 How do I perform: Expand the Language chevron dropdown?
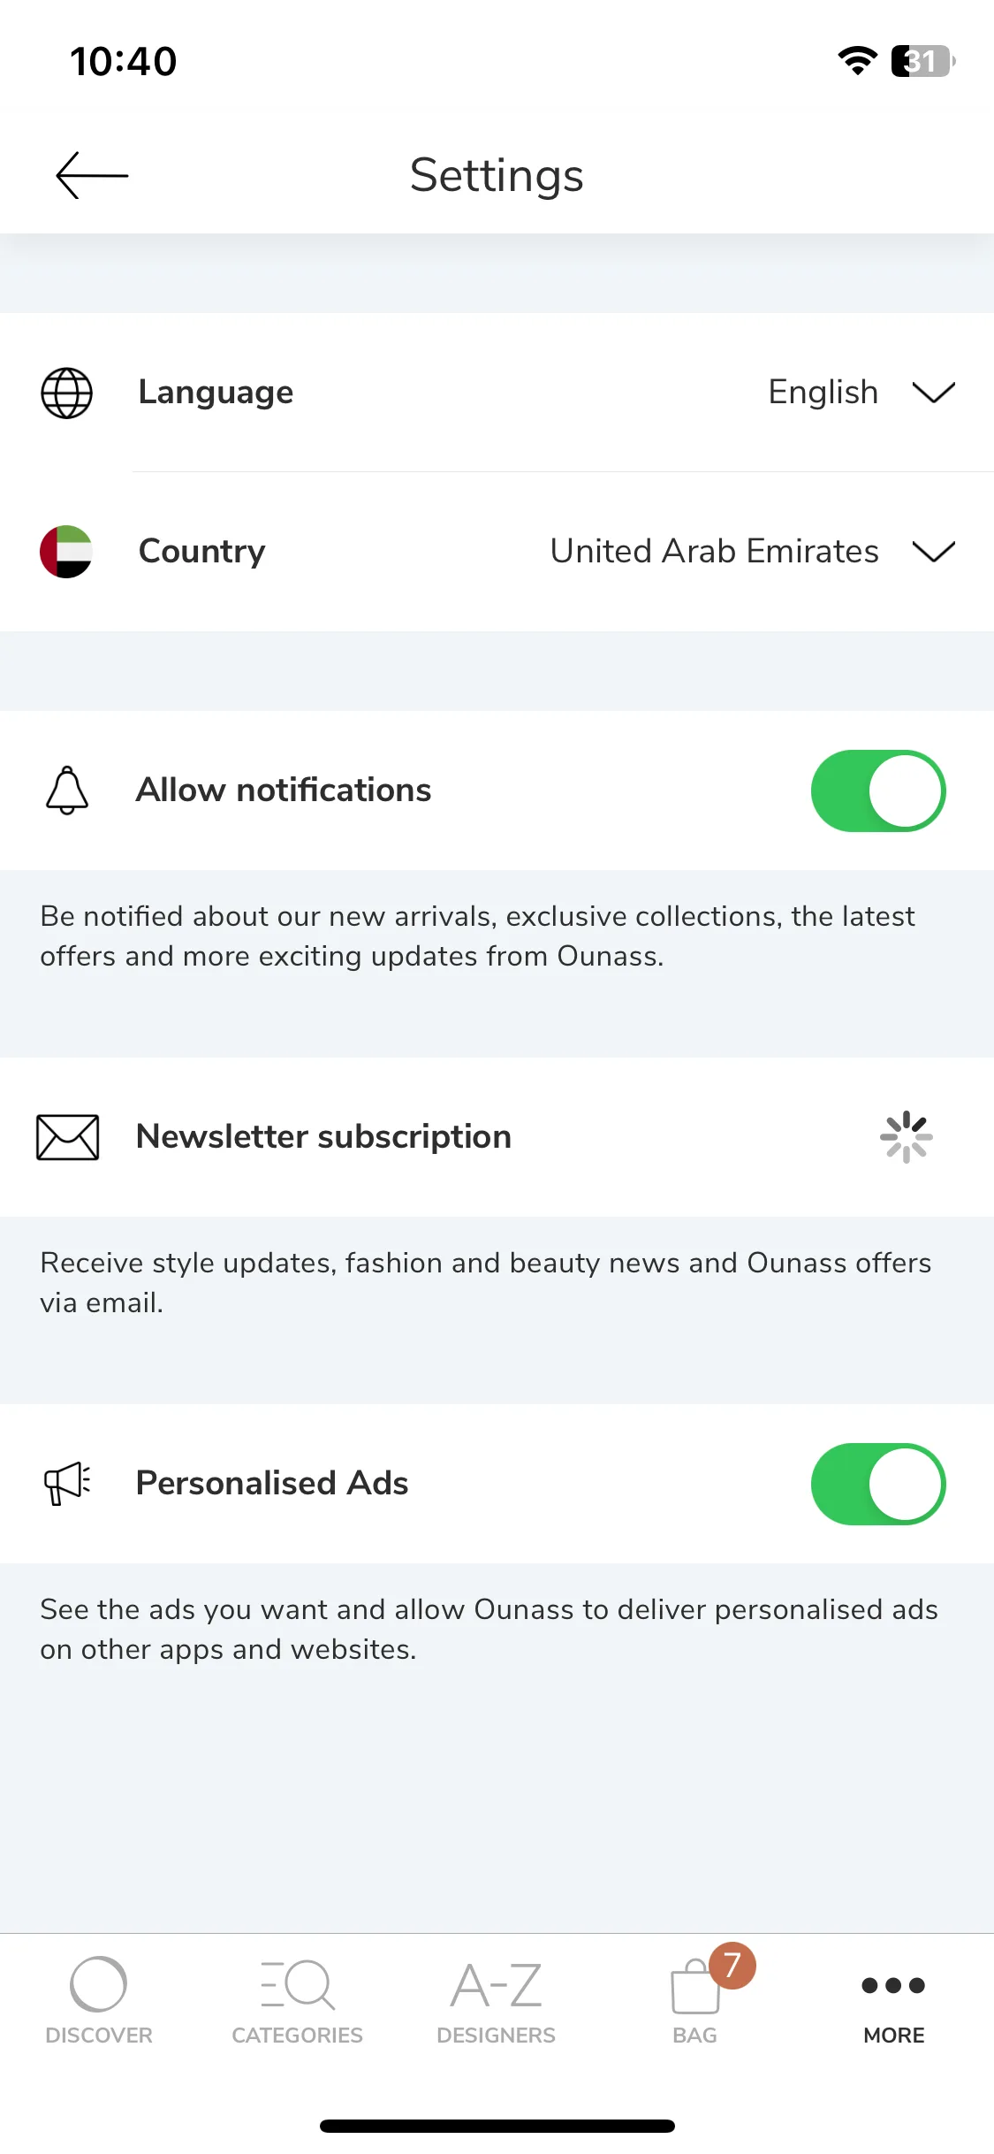pos(934,392)
